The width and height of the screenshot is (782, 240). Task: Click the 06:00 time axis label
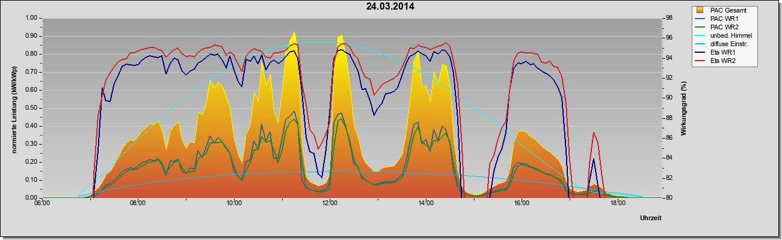(42, 204)
